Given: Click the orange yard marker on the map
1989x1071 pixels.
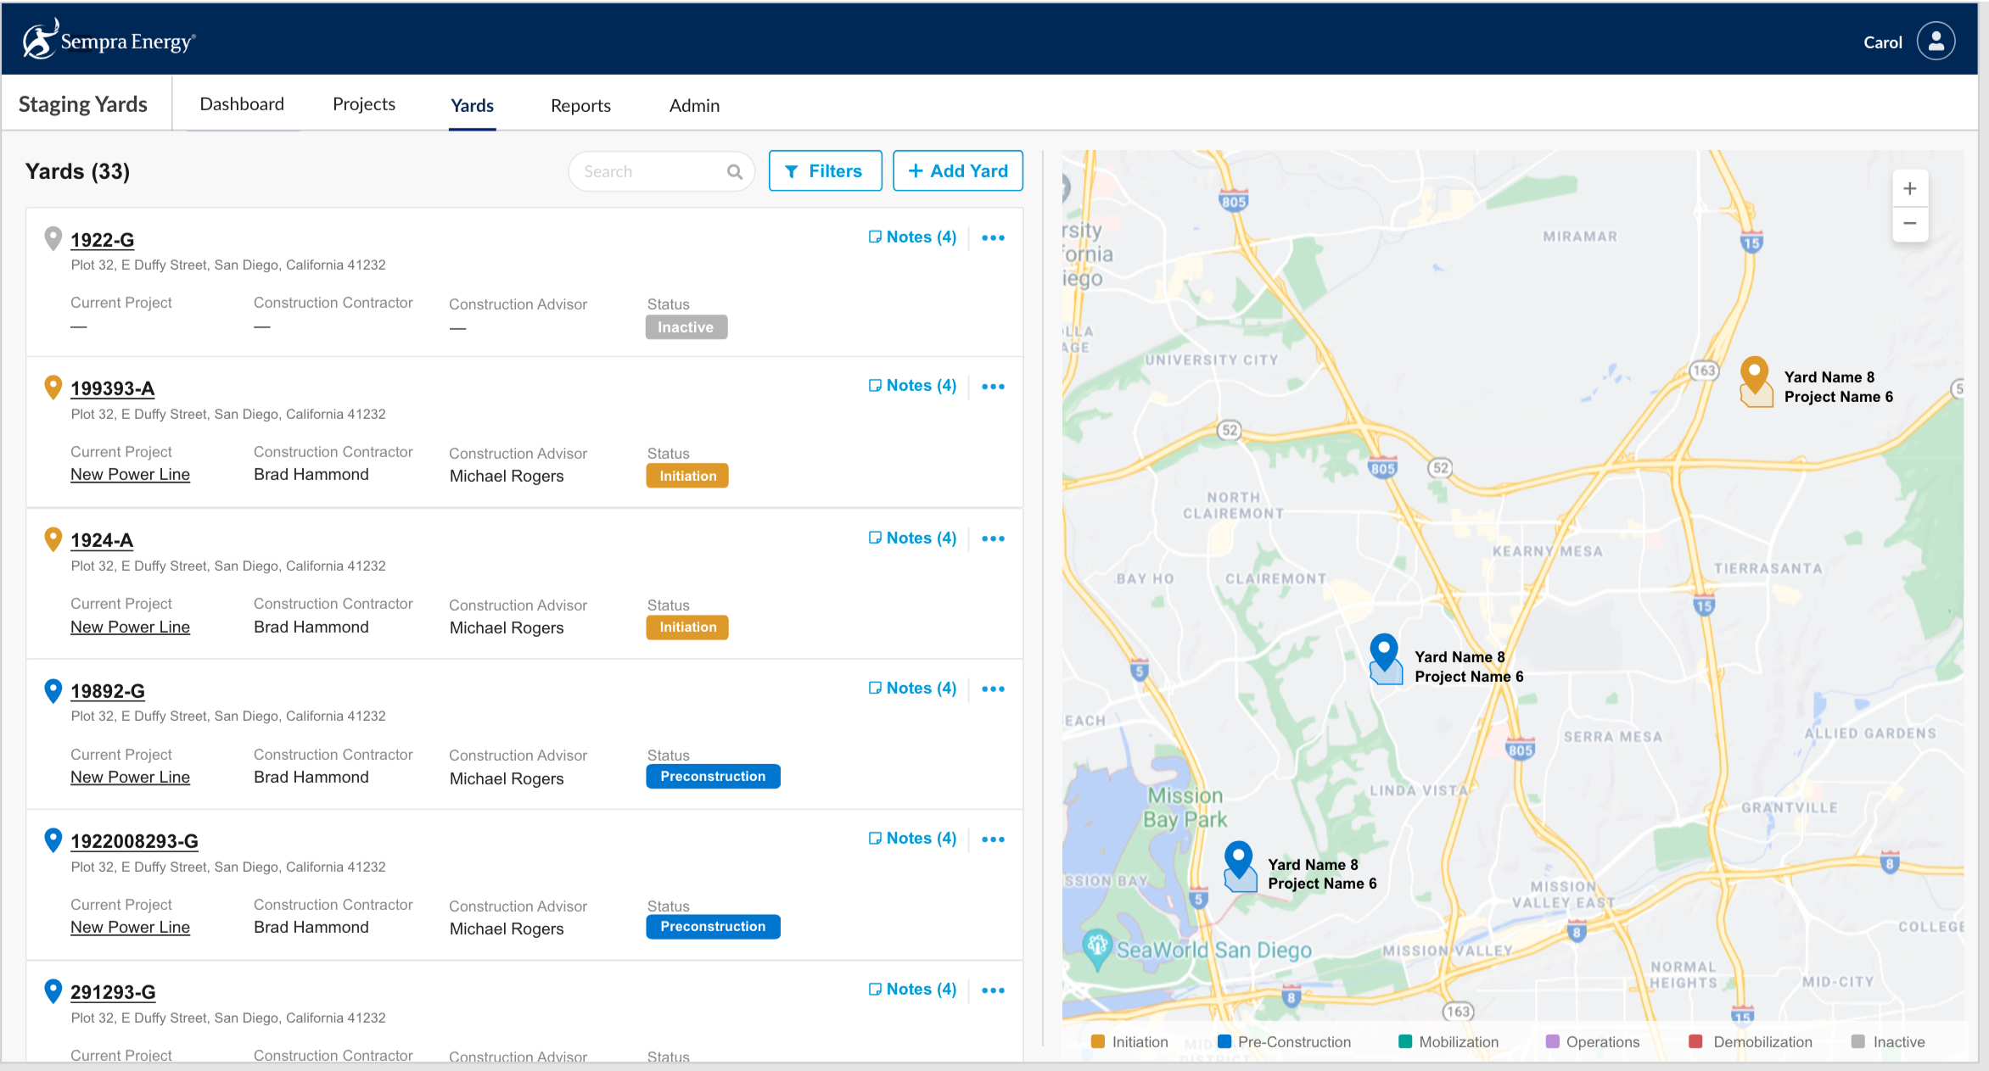Looking at the screenshot, I should (1754, 374).
